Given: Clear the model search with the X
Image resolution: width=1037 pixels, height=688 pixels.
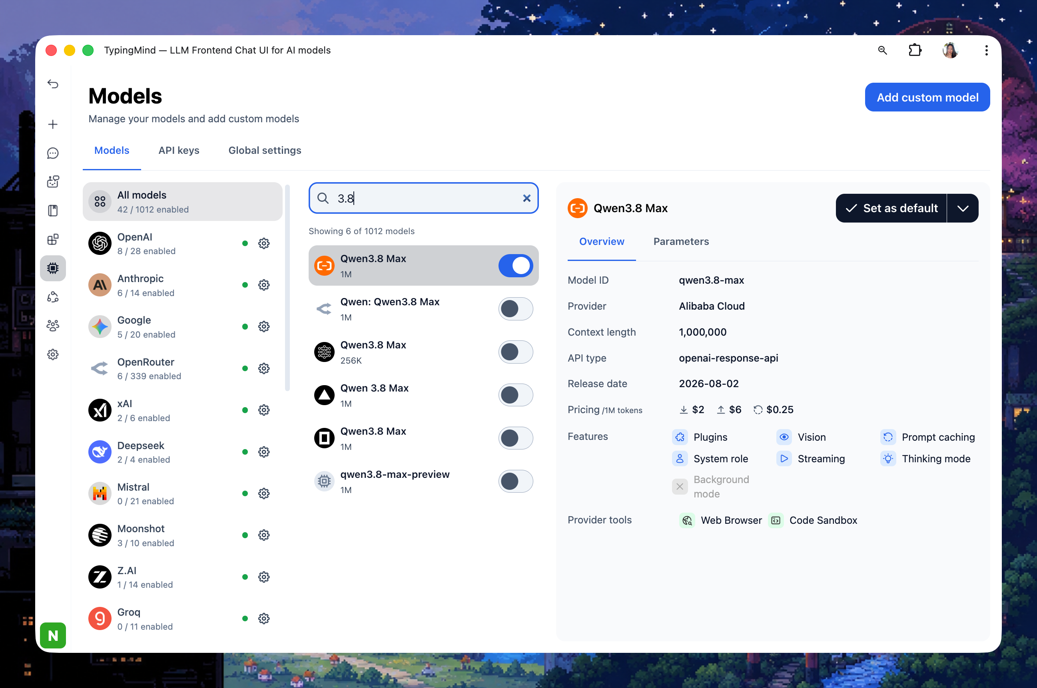Looking at the screenshot, I should 527,198.
